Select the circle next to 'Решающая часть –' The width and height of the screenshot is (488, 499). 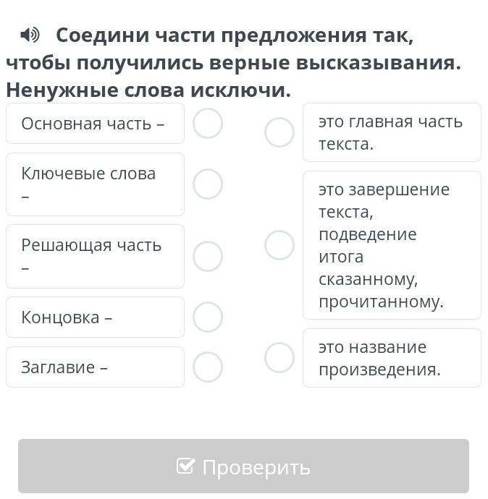208,256
